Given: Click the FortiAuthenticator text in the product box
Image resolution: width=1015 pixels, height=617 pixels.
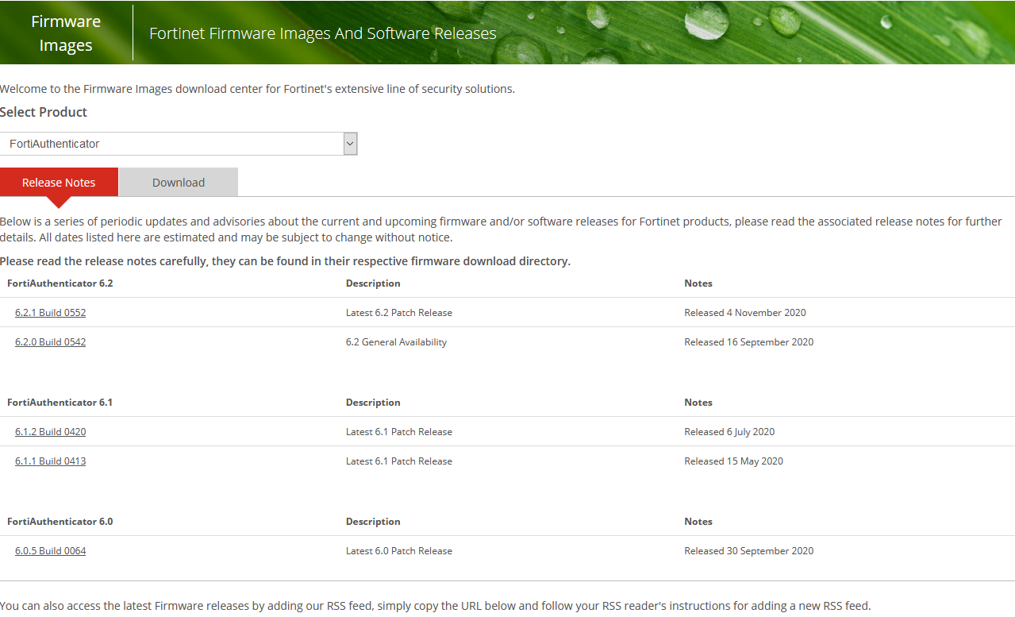Looking at the screenshot, I should pyautogui.click(x=53, y=144).
